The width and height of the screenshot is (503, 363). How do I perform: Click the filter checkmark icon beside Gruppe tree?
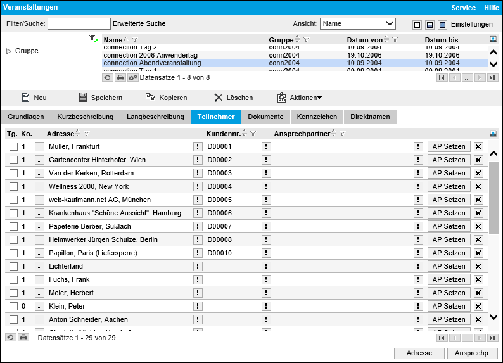tap(93, 39)
